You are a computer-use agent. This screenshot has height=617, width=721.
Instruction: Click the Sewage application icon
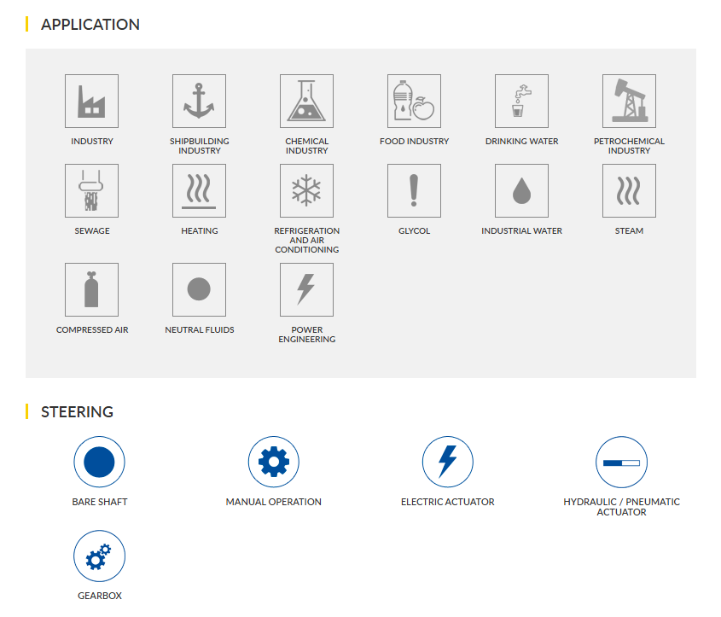91,191
